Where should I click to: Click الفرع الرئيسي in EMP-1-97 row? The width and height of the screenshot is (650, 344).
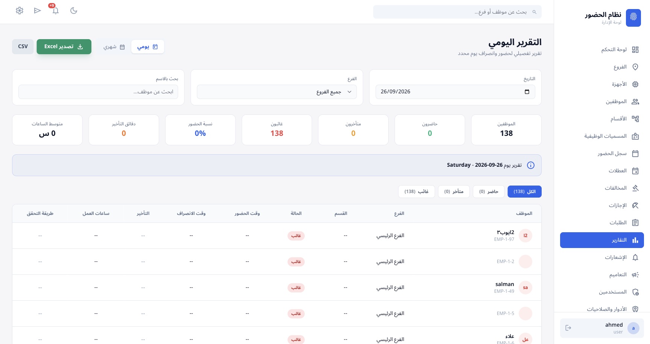[390, 236]
